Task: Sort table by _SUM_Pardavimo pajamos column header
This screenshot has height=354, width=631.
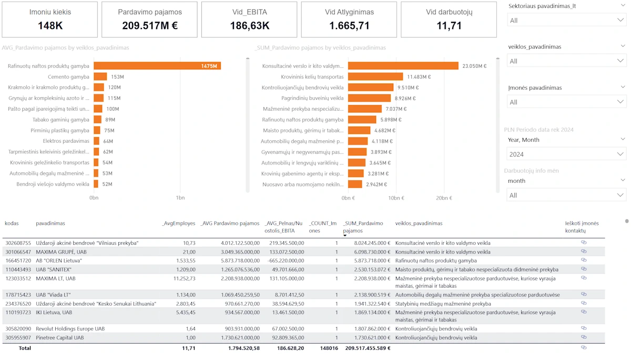Action: pos(363,227)
